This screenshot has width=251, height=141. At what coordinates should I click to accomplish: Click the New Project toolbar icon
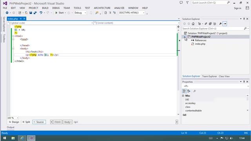[20, 13]
